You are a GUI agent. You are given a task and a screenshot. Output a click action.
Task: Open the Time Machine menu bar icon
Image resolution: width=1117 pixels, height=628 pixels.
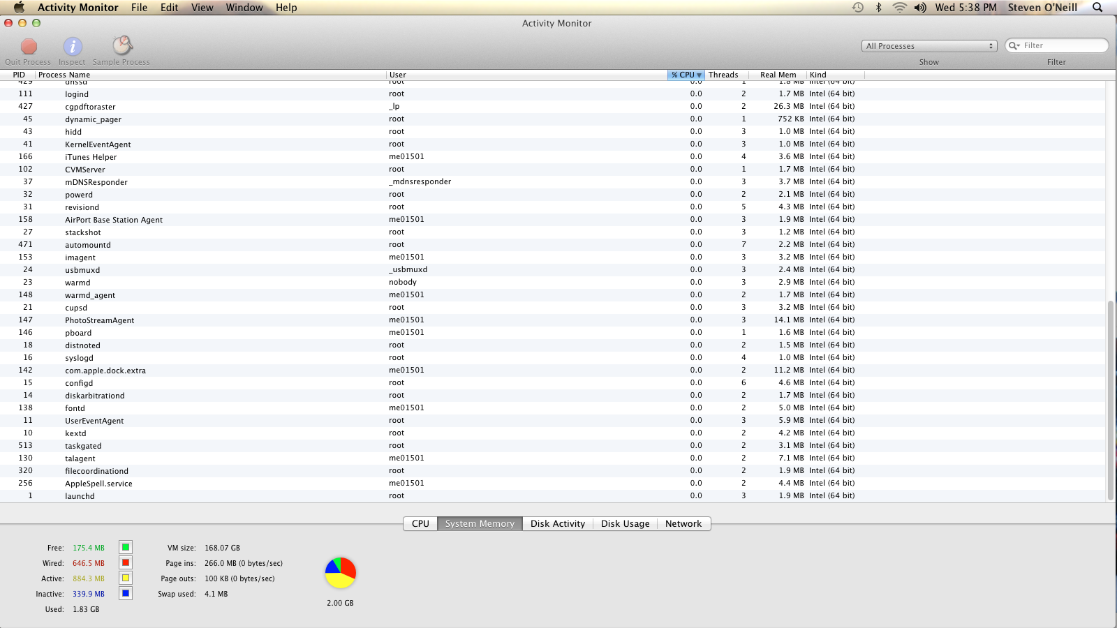point(858,7)
